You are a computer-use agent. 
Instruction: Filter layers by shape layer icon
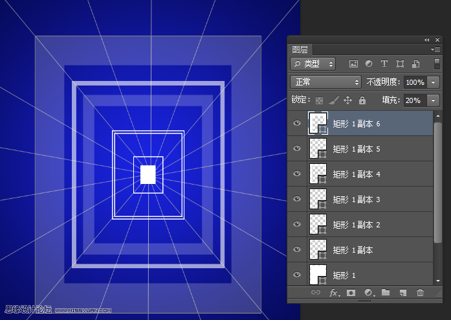point(400,63)
